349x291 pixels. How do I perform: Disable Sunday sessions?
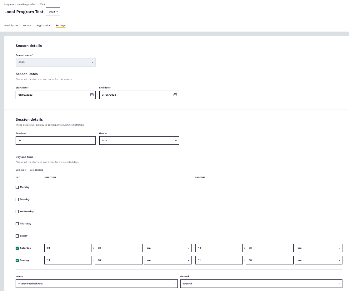pos(17,260)
